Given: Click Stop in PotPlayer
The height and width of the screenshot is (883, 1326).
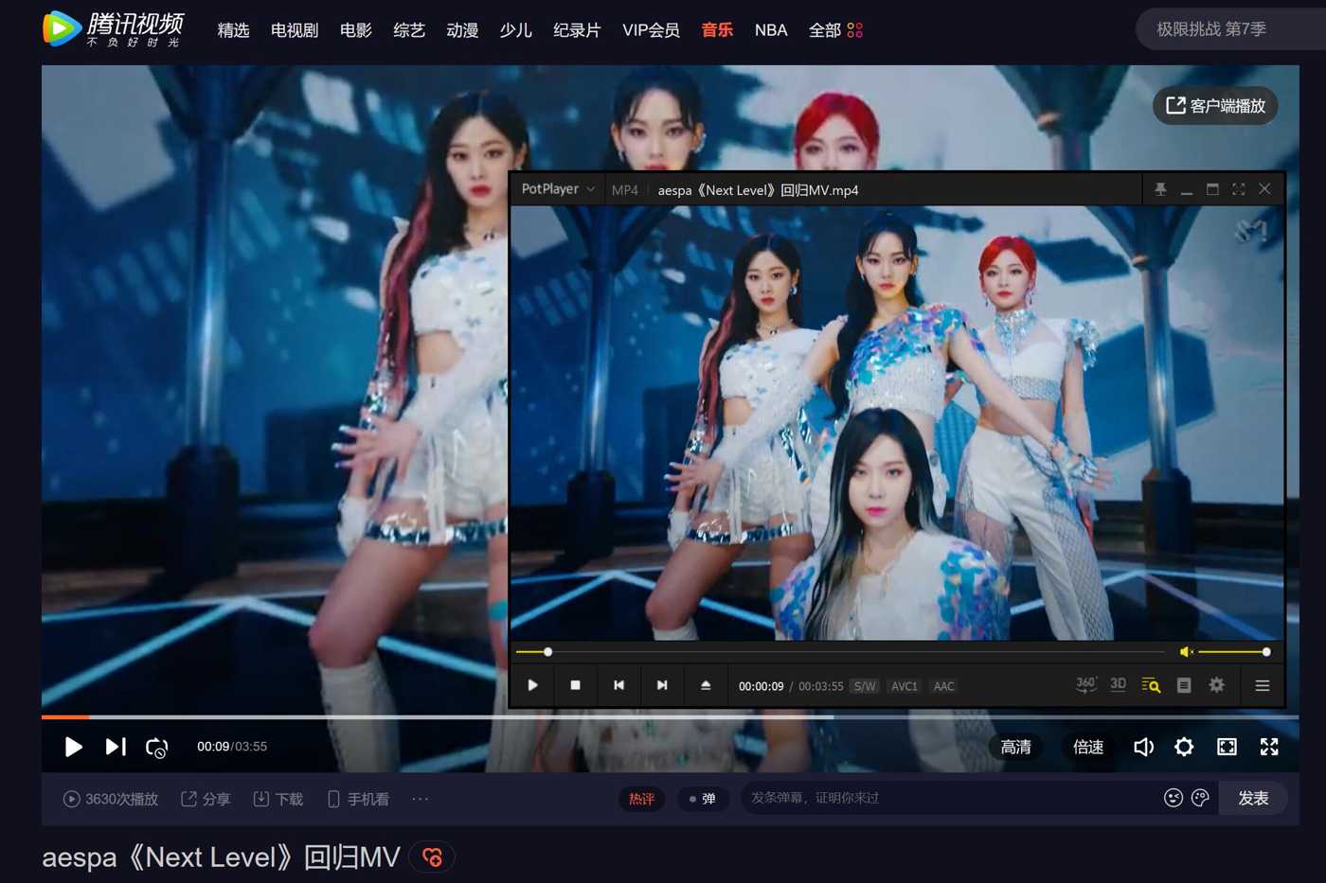Looking at the screenshot, I should pyautogui.click(x=575, y=685).
